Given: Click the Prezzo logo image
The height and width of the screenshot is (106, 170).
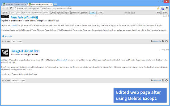Looking at the screenshot, I should coord(5,16).
